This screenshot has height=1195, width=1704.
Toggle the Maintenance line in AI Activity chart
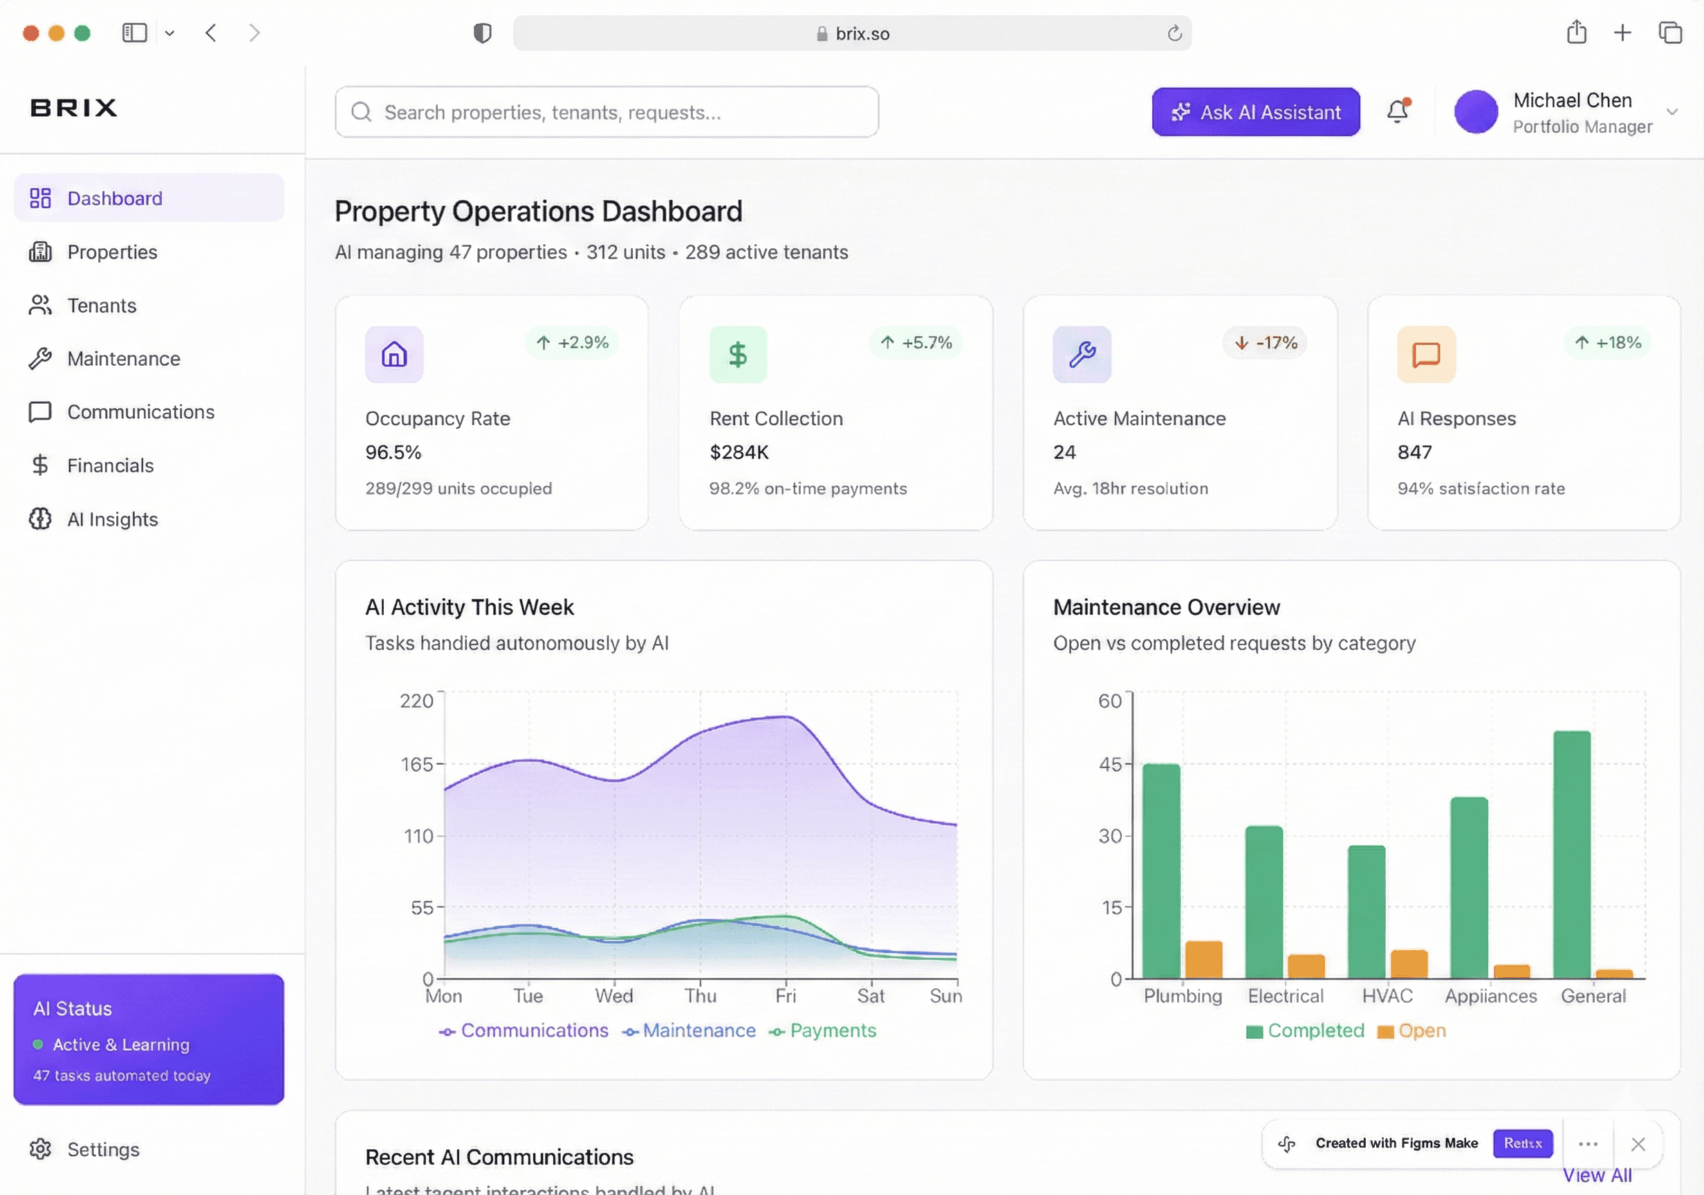tap(690, 1030)
